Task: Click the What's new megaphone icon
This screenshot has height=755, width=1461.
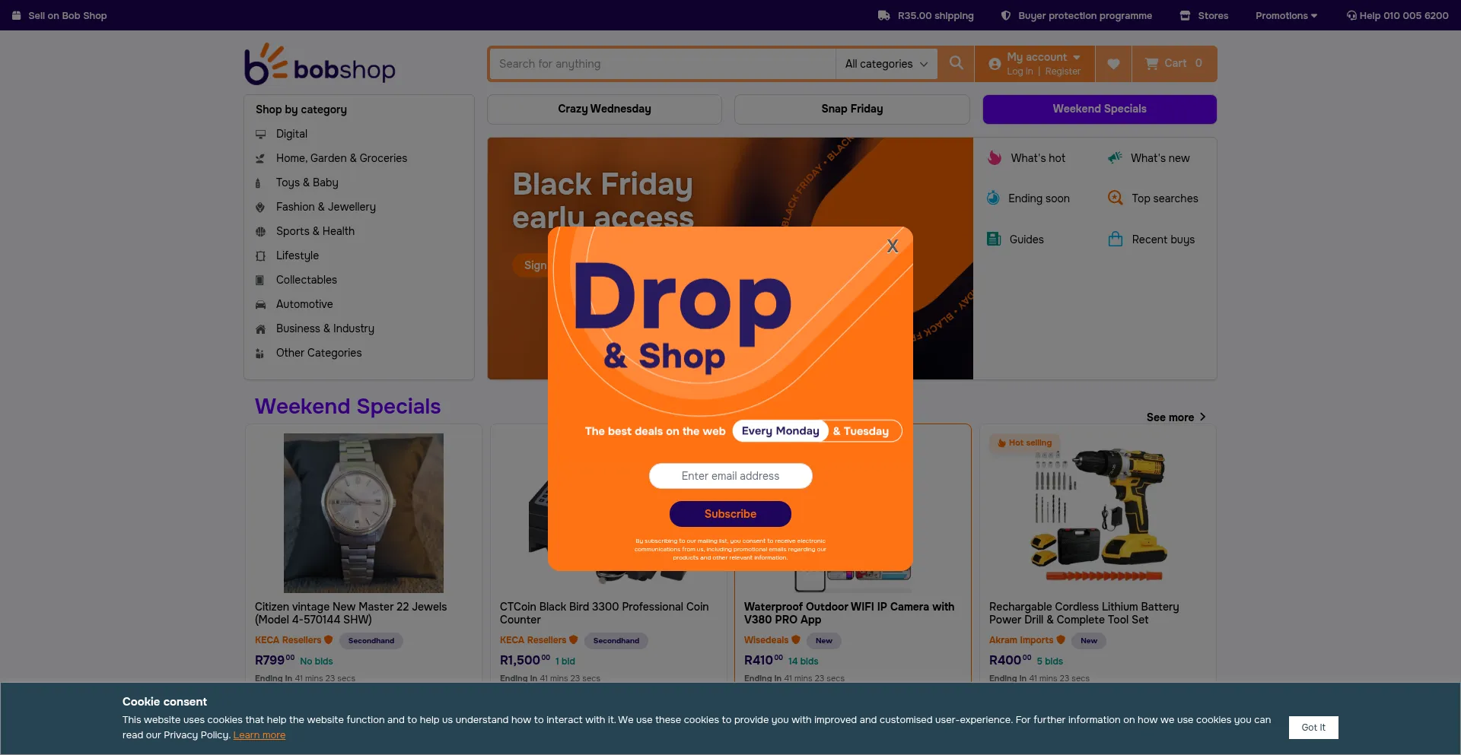Action: tap(1115, 157)
